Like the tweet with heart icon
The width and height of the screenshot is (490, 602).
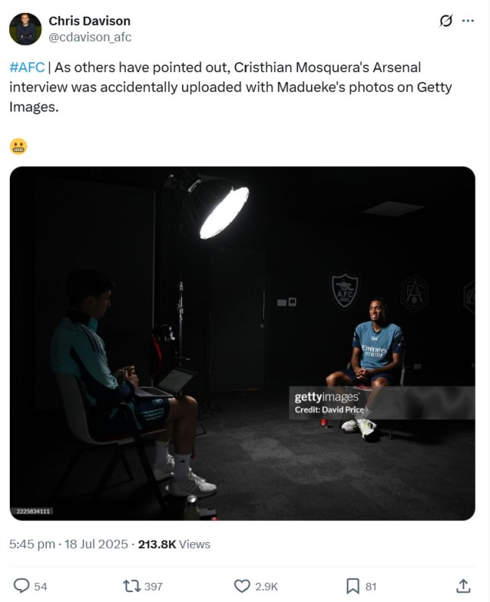(x=242, y=585)
